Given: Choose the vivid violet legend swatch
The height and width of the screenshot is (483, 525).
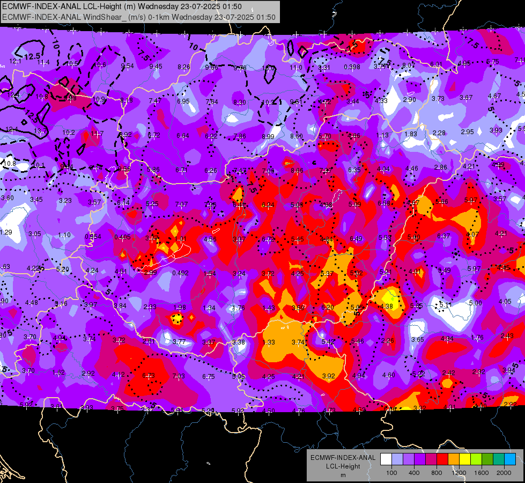Looking at the screenshot, I should point(420,459).
